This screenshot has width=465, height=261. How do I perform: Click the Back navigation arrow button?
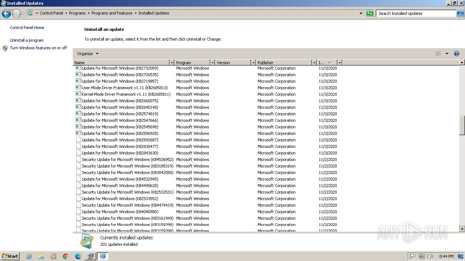pyautogui.click(x=6, y=14)
